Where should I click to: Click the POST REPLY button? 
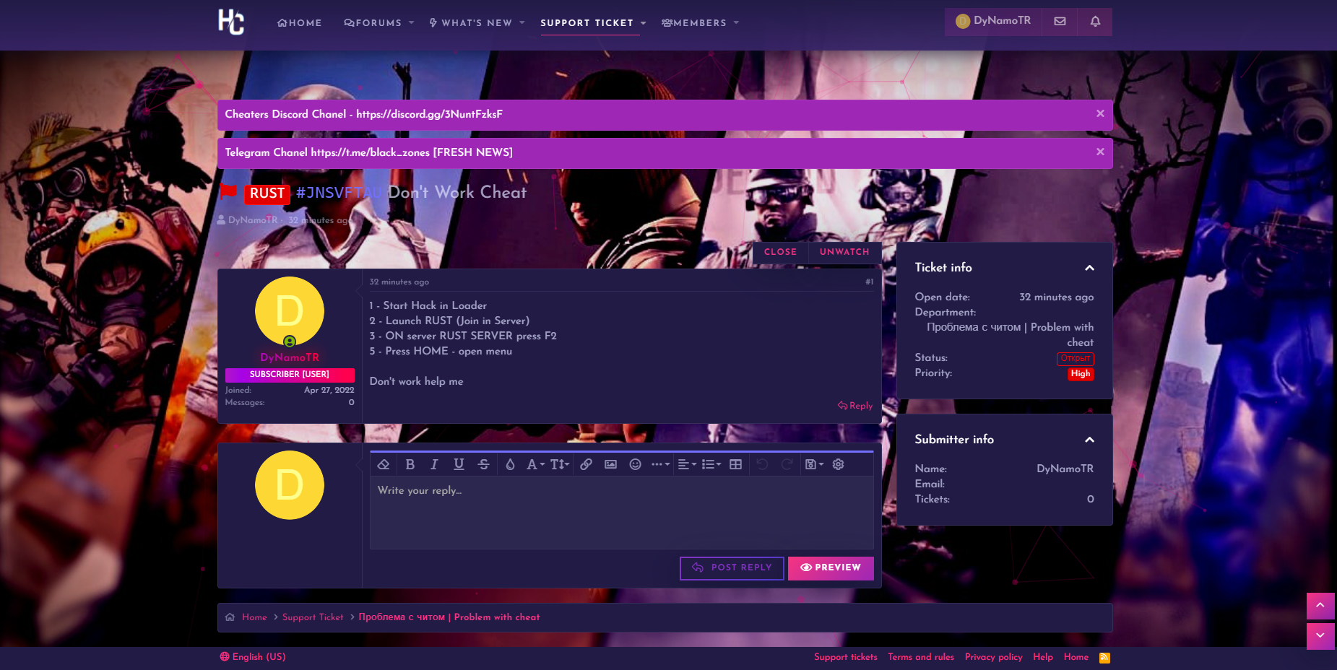(x=732, y=568)
